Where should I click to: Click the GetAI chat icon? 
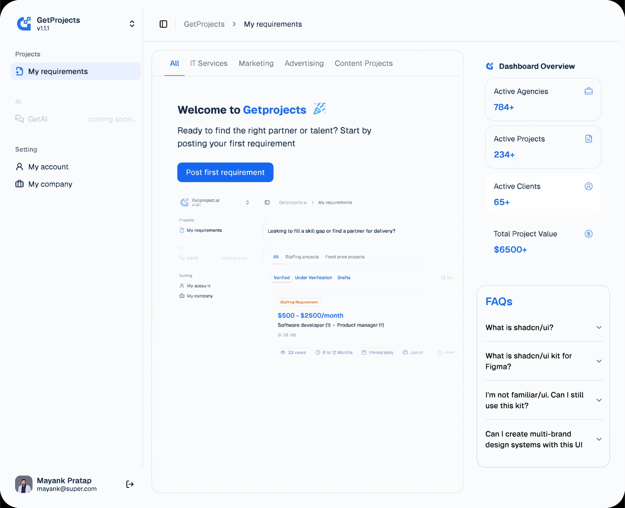[x=19, y=119]
